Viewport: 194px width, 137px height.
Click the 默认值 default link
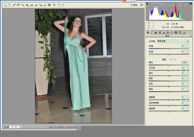(173, 59)
